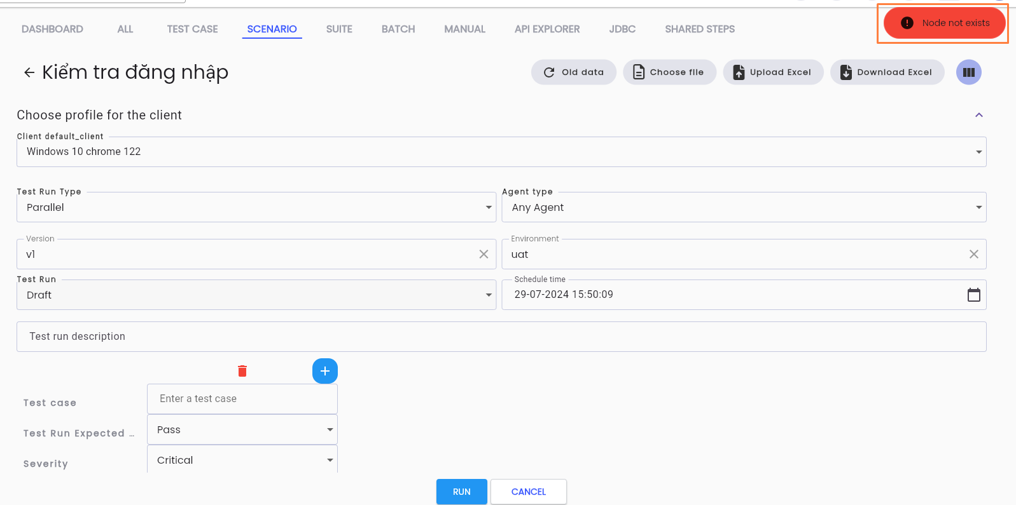Open the Batch tab
This screenshot has height=505, width=1016.
coord(398,29)
